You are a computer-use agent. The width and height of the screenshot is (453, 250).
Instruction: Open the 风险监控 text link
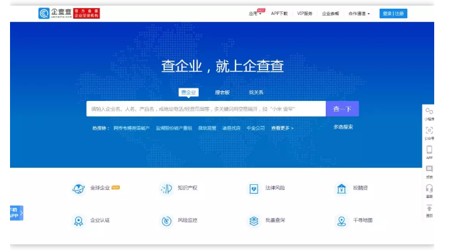click(x=187, y=220)
